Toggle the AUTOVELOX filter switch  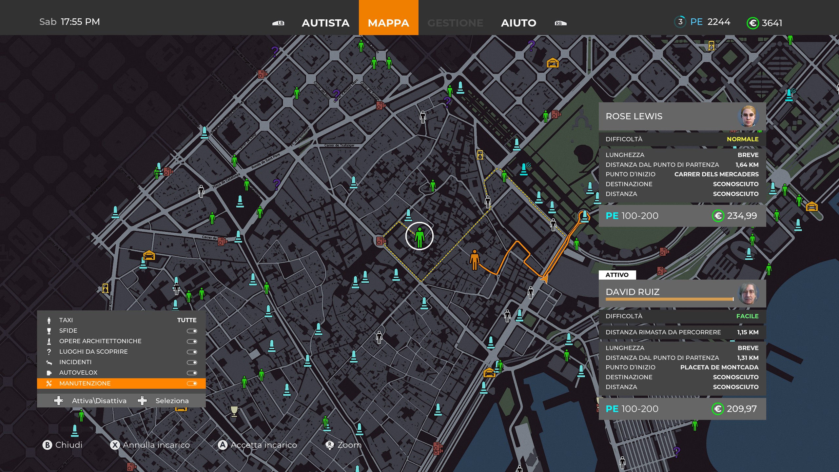point(192,373)
